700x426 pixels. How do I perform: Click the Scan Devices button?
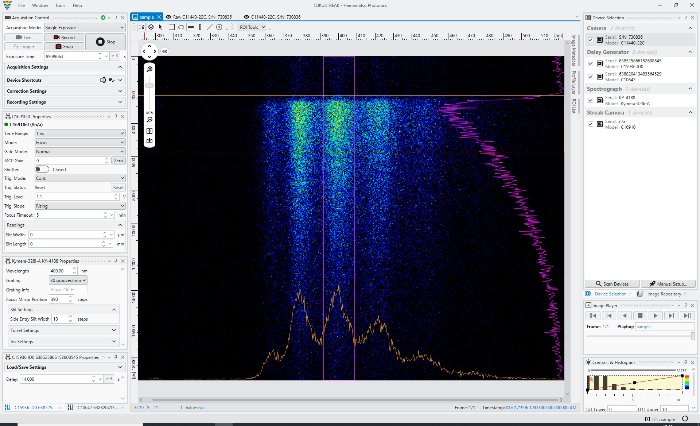click(612, 284)
